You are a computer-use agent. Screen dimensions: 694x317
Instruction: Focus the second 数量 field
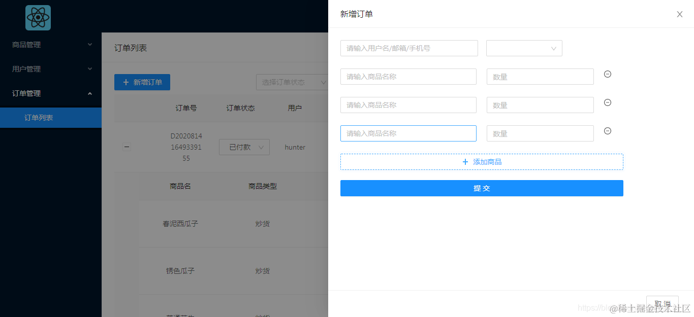pyautogui.click(x=540, y=105)
